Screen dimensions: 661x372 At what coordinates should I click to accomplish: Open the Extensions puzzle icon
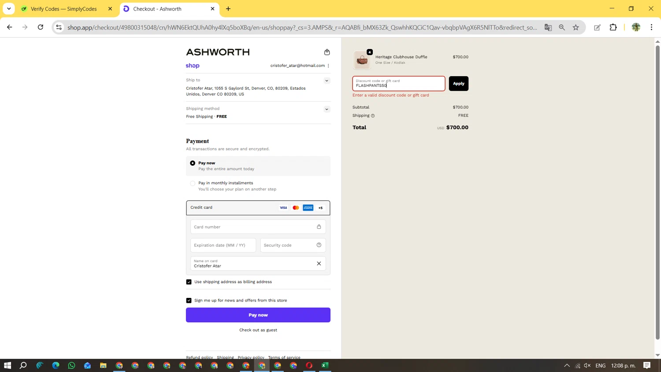click(x=613, y=27)
